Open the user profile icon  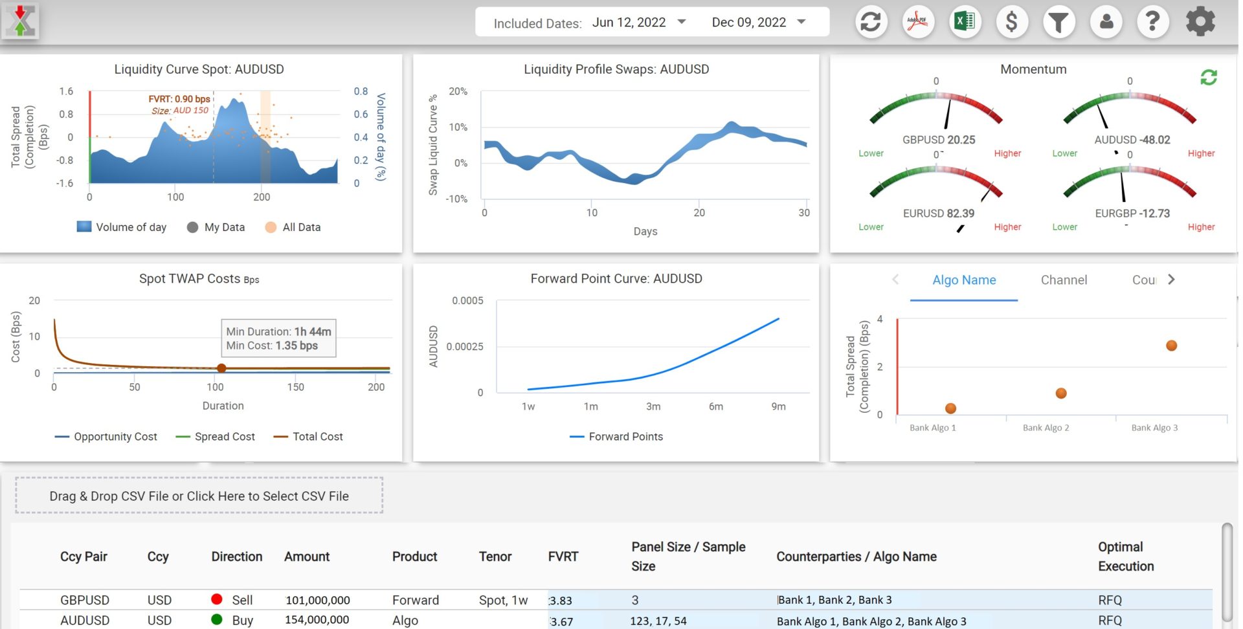coord(1106,21)
